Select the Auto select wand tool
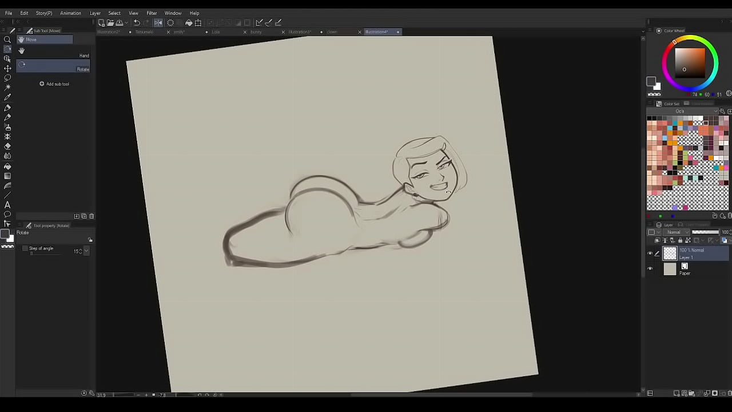 [x=7, y=88]
